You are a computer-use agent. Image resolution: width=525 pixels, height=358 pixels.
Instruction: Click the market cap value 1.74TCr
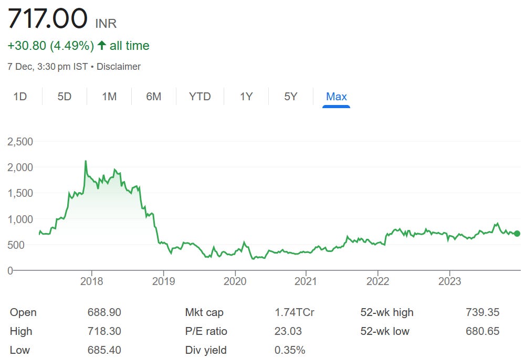[295, 312]
